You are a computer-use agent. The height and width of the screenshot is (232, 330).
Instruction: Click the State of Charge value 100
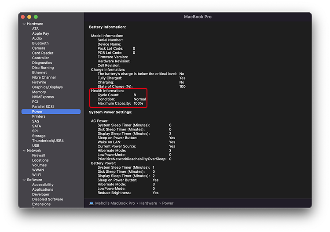click(182, 87)
